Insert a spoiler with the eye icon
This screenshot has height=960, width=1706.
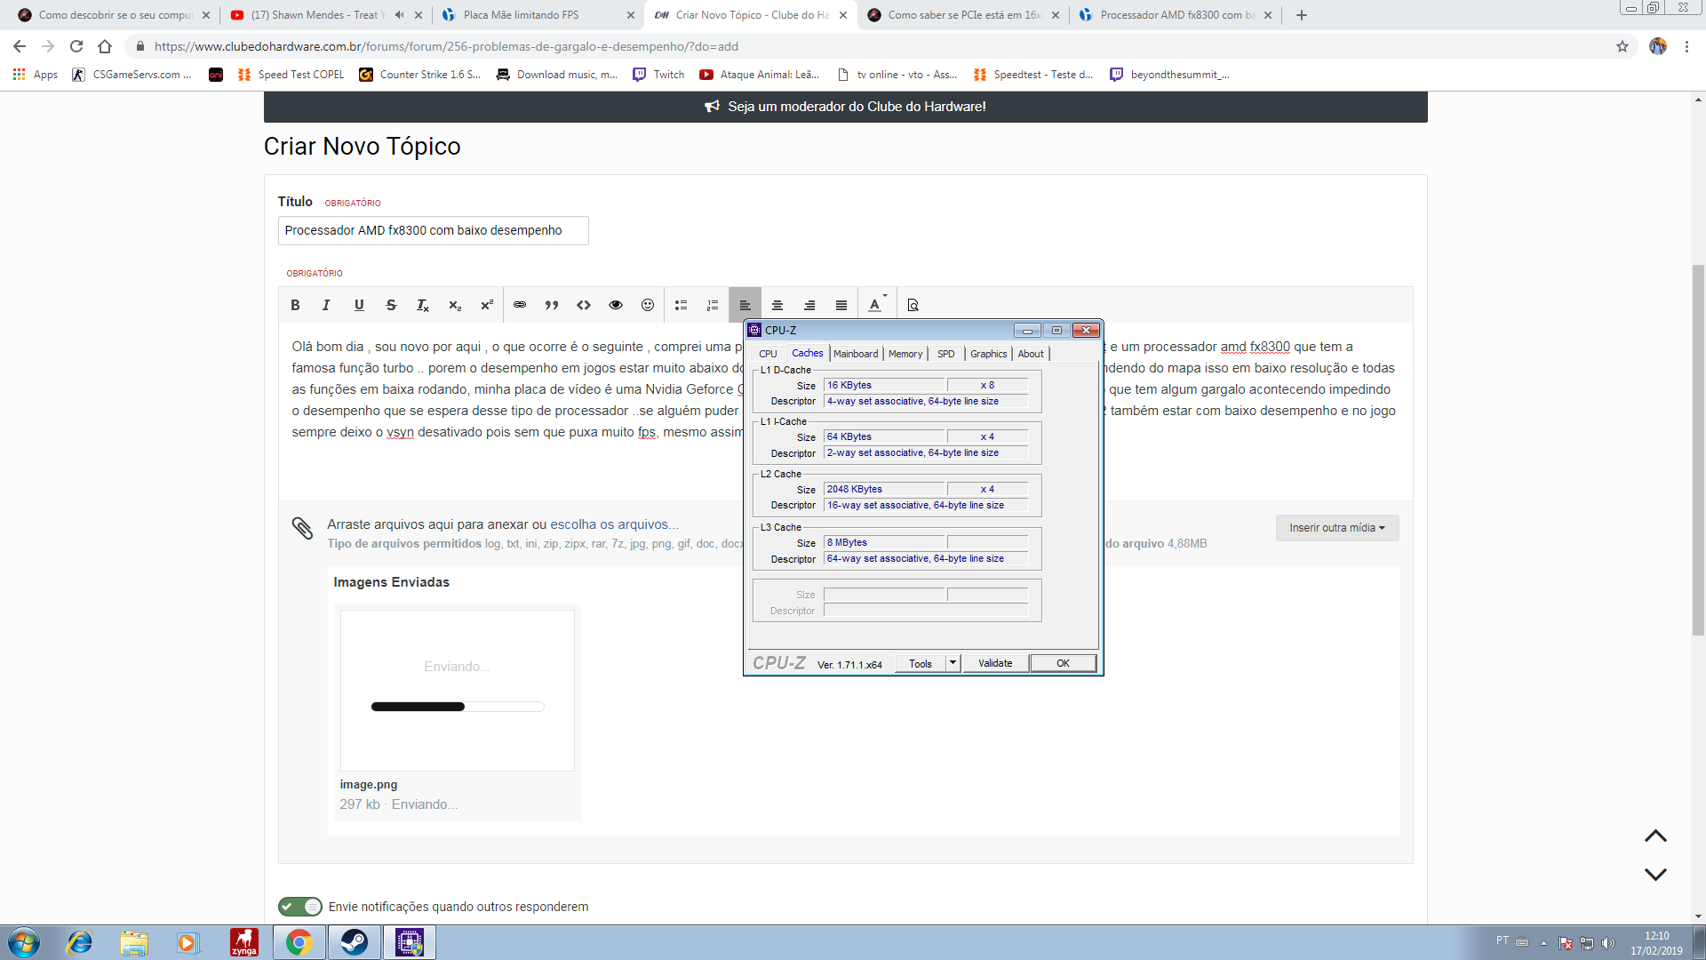(x=616, y=305)
